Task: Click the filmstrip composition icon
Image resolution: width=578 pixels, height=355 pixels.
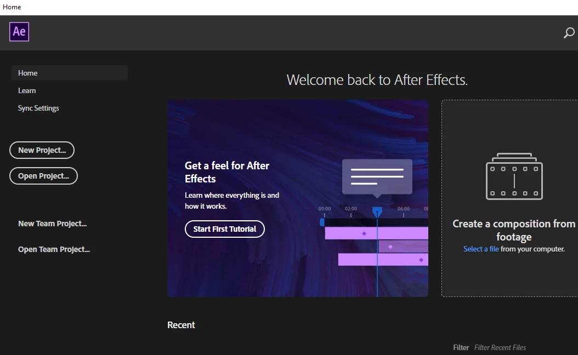Action: click(514, 176)
